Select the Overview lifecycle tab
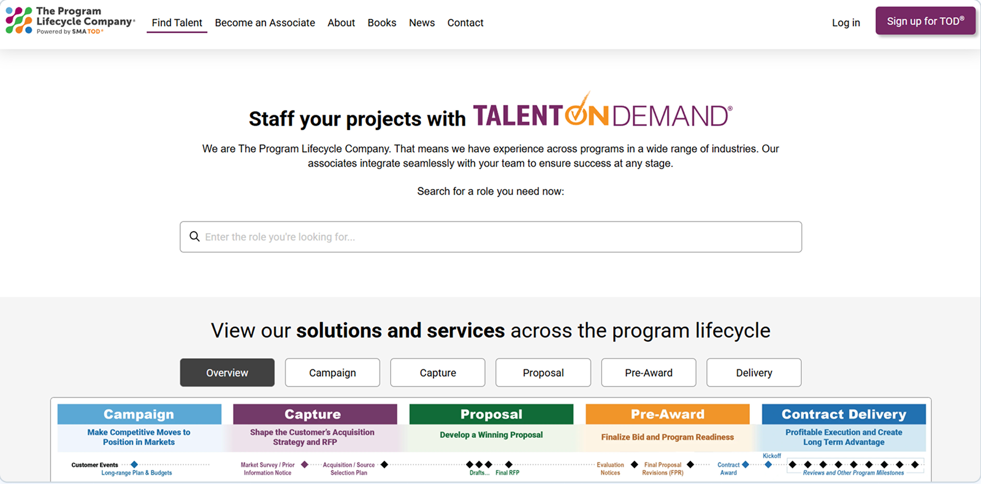The width and height of the screenshot is (981, 484). click(227, 372)
